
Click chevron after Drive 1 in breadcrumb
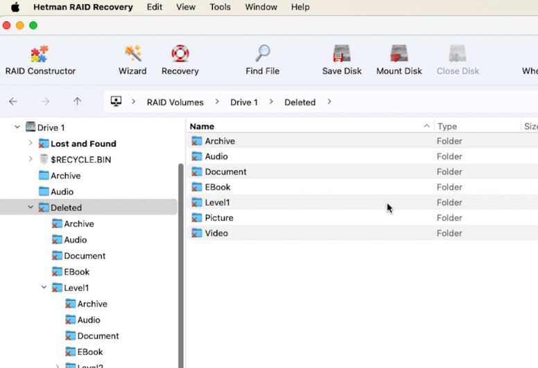271,102
